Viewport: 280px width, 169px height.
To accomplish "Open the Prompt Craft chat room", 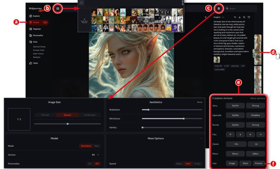I will 38,50.
